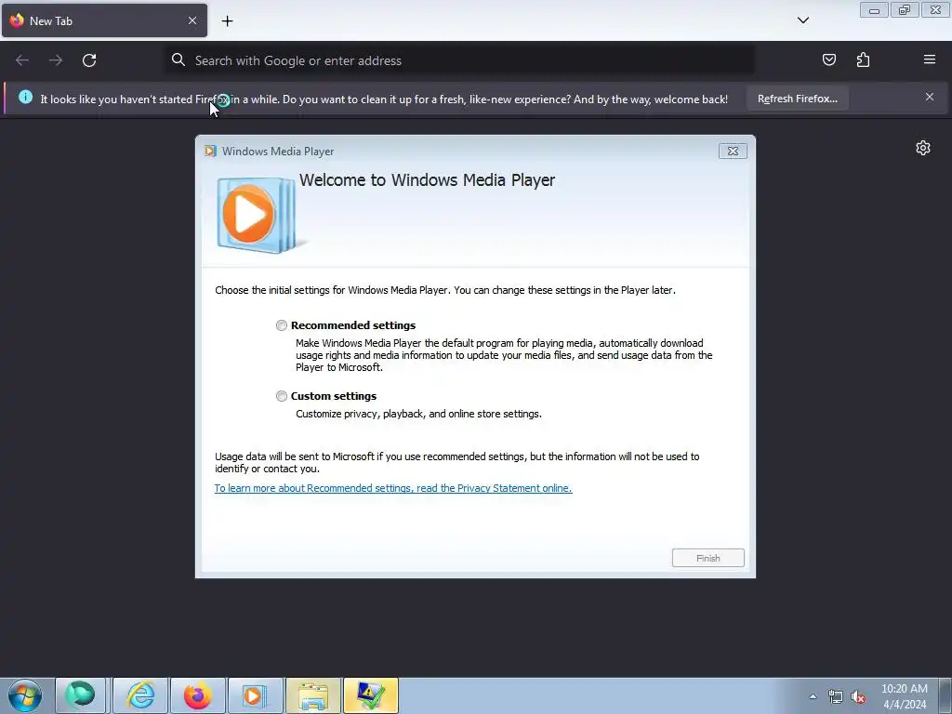
Task: Click the muted volume tray icon
Action: [858, 697]
